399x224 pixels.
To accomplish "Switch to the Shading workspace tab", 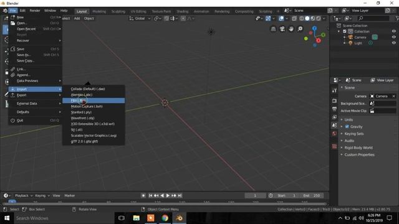I will [183, 11].
